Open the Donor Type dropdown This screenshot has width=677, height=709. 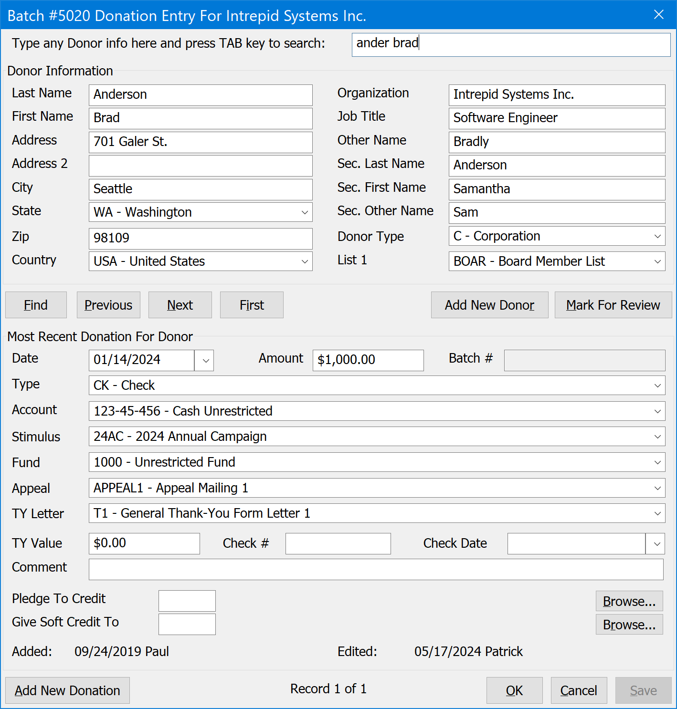click(557, 236)
